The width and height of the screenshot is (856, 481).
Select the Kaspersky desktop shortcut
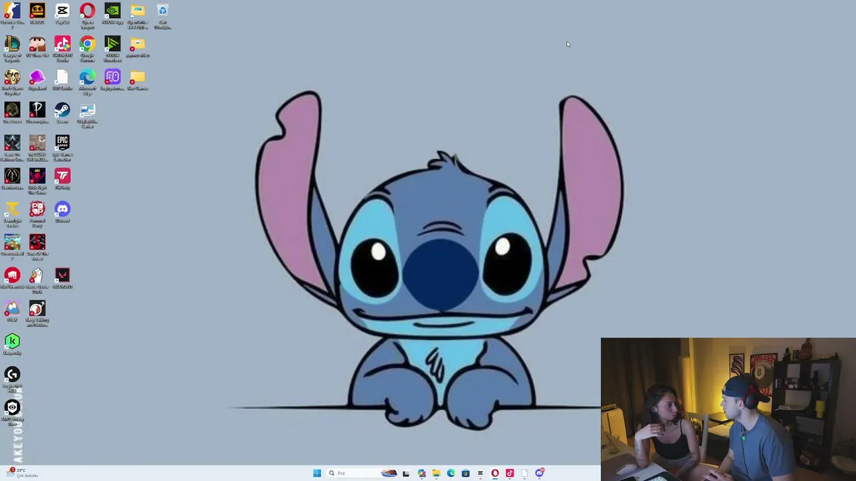12,345
